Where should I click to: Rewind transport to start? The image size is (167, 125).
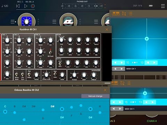(18, 6)
